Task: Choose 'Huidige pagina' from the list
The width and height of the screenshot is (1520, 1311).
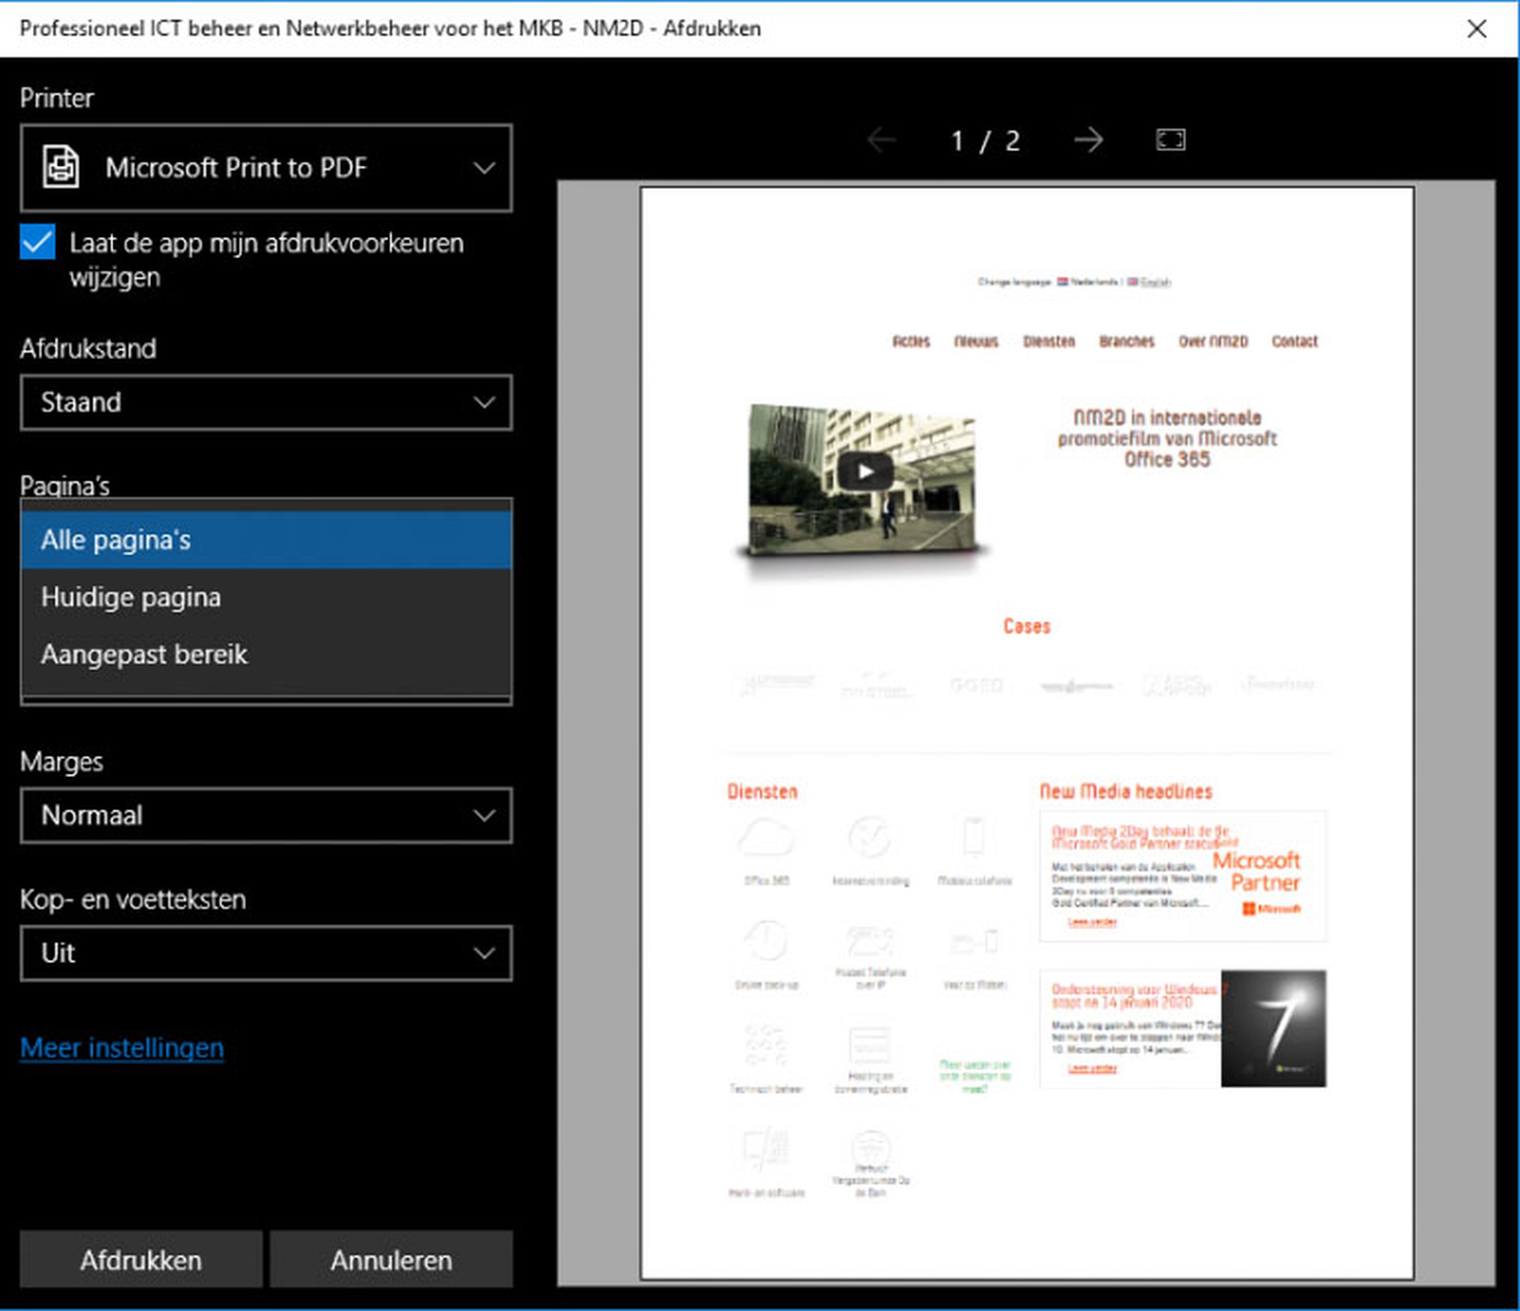Action: [x=266, y=597]
